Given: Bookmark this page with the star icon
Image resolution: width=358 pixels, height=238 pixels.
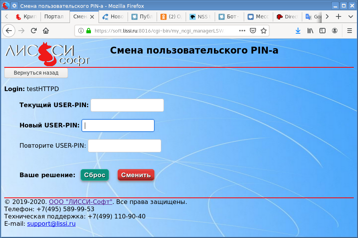Looking at the screenshot, I should [263, 31].
